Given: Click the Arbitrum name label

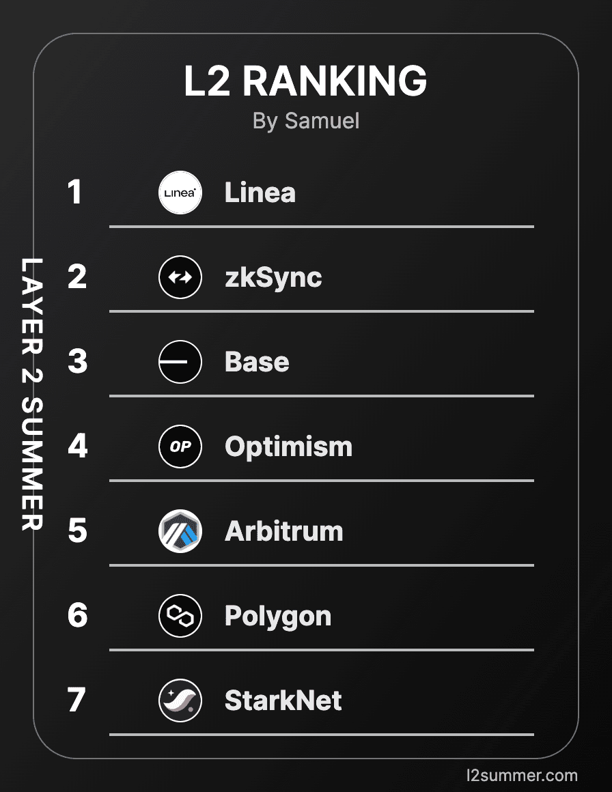Looking at the screenshot, I should [x=283, y=531].
